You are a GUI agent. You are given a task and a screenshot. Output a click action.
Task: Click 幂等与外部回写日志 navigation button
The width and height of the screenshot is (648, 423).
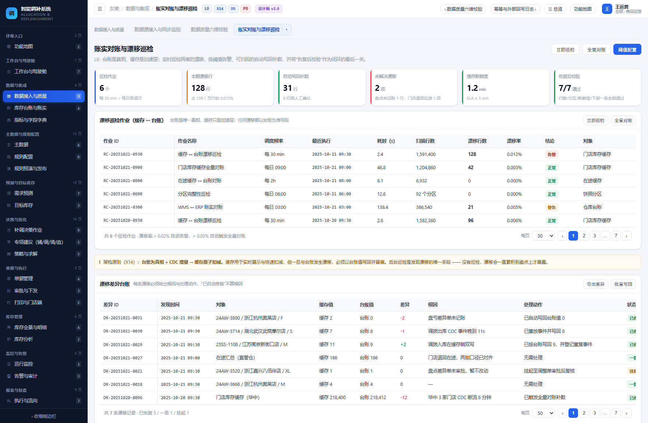(x=515, y=9)
